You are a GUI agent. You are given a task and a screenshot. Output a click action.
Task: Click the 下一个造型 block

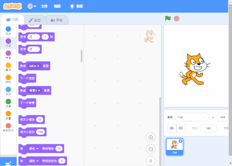pos(27,78)
